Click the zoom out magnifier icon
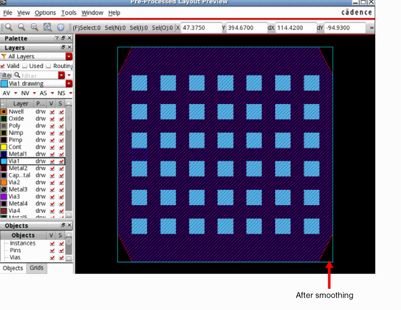 point(22,27)
